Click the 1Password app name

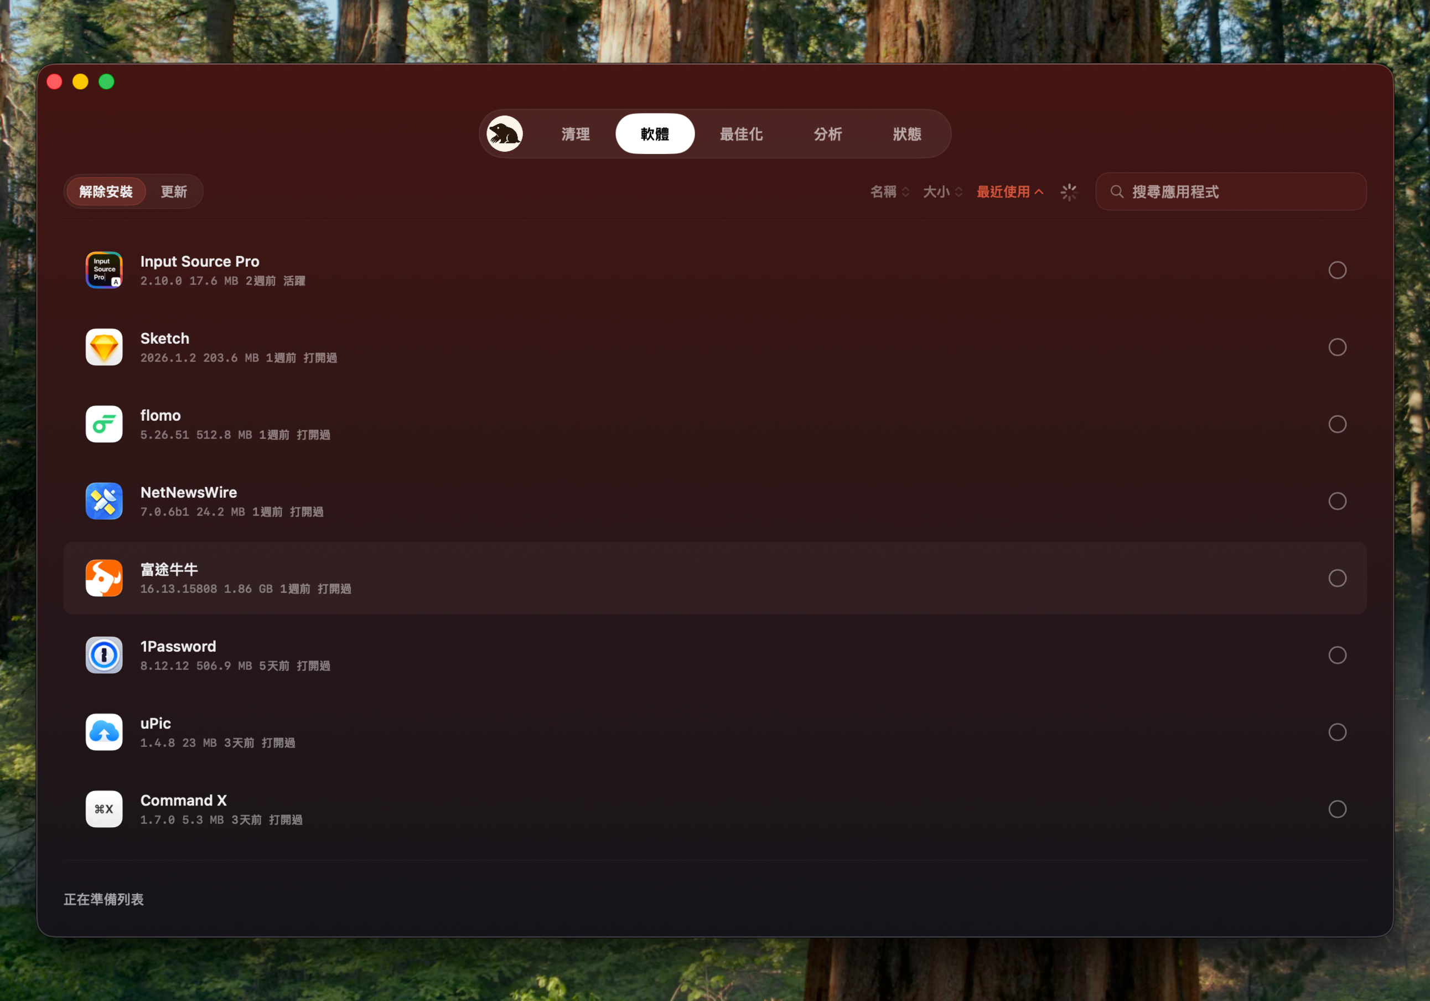(x=178, y=646)
